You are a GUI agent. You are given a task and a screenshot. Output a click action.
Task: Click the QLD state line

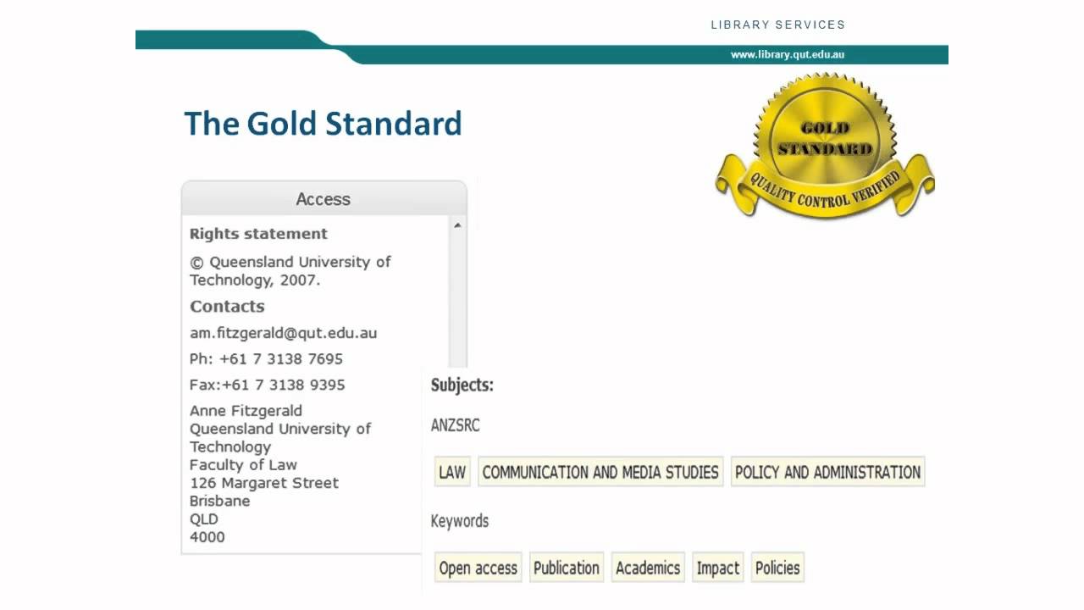pos(204,519)
